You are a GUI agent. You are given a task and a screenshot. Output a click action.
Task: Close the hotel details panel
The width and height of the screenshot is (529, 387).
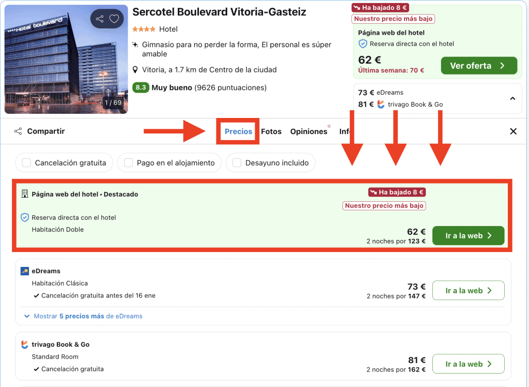point(513,131)
